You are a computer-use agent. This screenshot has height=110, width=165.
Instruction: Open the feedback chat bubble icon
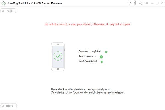[x=141, y=3]
